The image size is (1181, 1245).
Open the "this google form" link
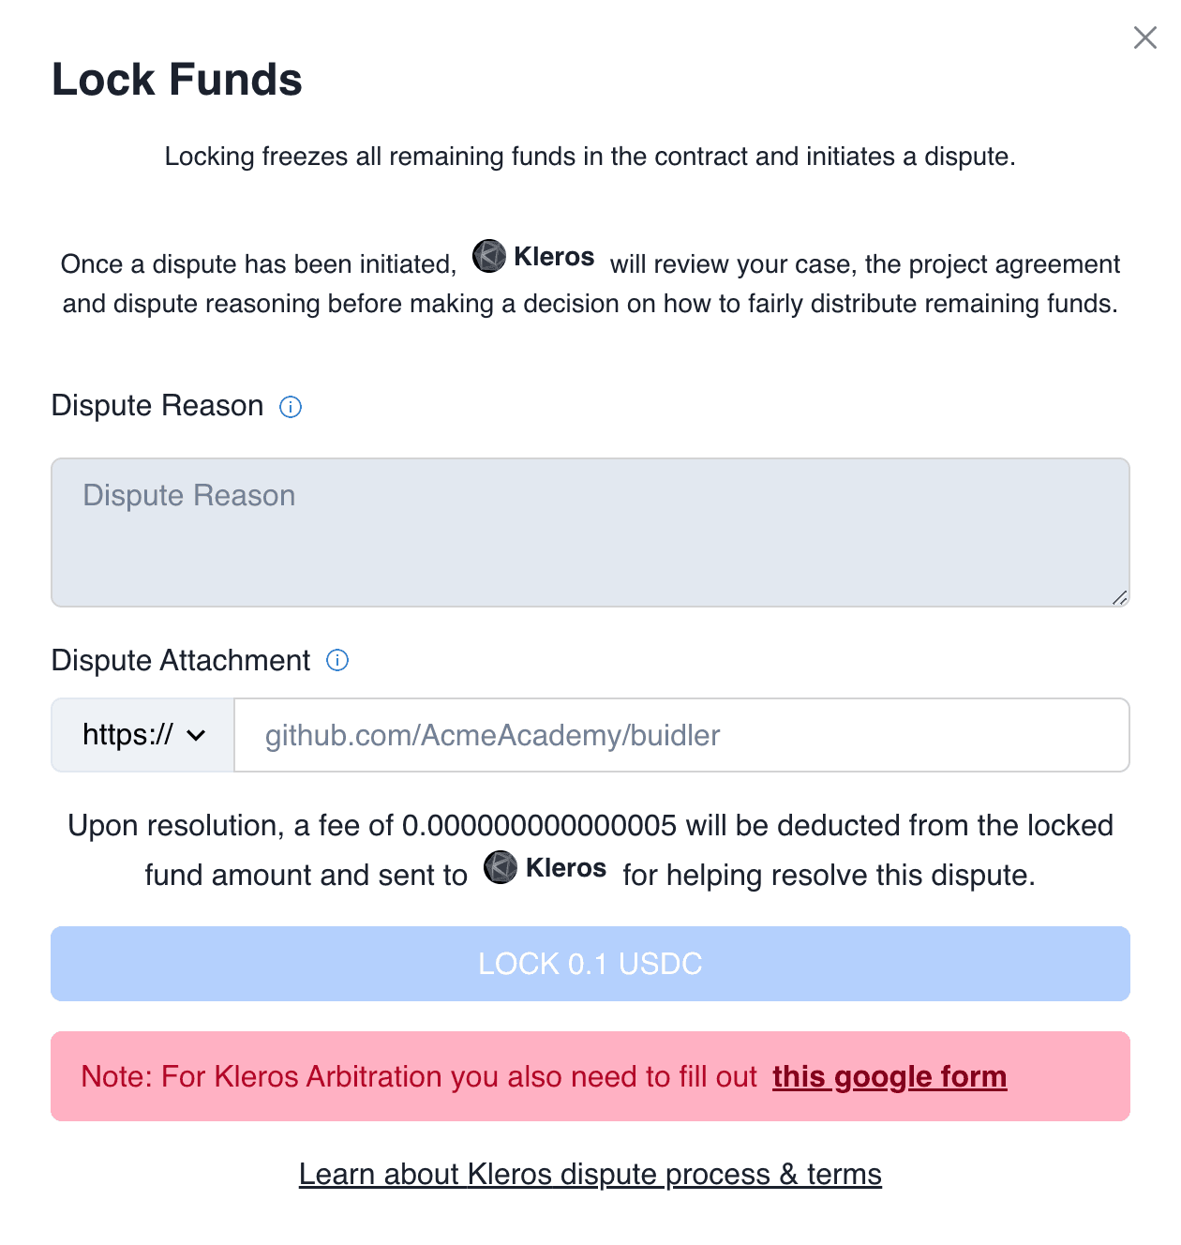[889, 1076]
